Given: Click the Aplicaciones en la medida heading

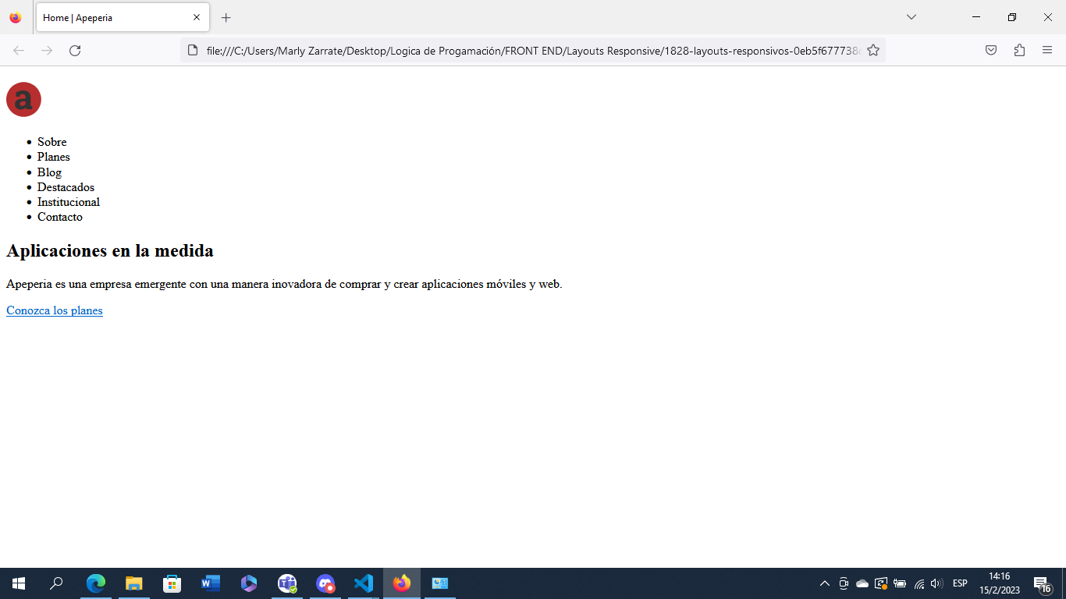Looking at the screenshot, I should [110, 250].
